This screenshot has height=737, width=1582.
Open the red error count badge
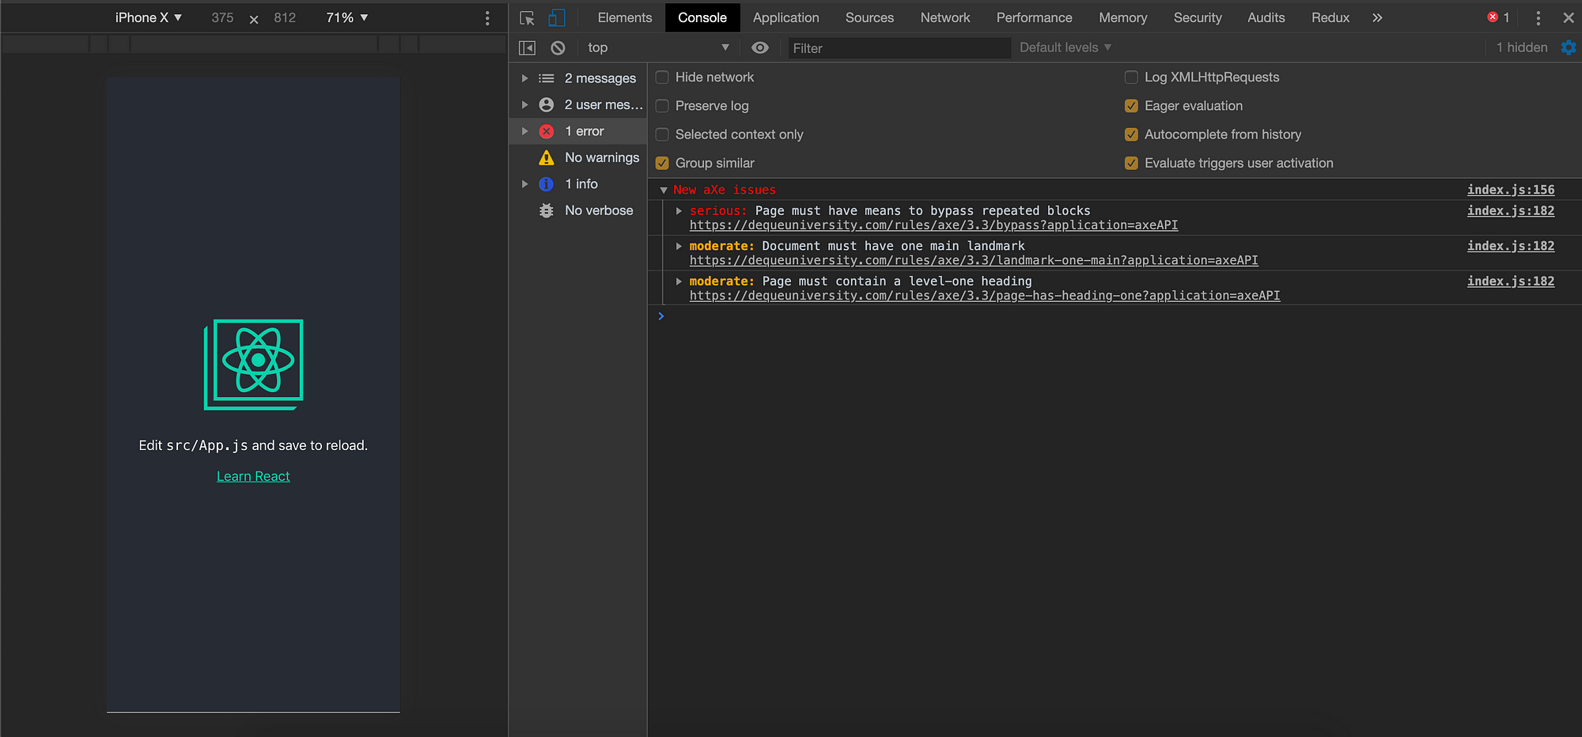point(1498,17)
